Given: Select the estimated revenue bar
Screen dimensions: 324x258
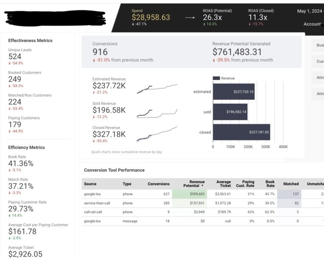Looking at the screenshot, I should [234, 92].
